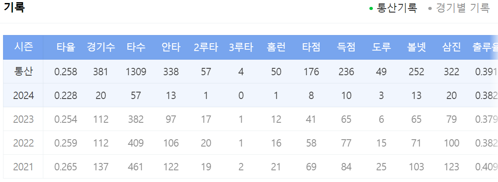Click the 볼넷 column header
Viewport: 498px width, 182px height.
click(x=417, y=48)
